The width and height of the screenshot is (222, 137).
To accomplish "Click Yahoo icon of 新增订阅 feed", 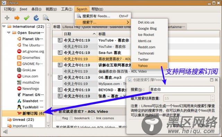I will [19, 113].
